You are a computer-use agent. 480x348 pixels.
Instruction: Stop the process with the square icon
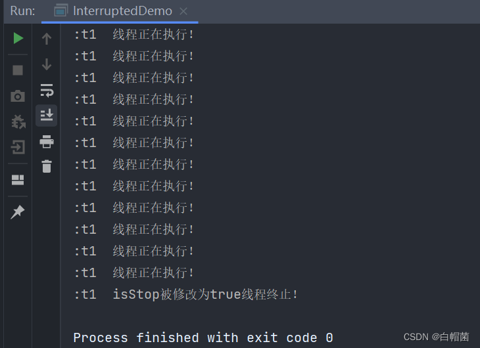pyautogui.click(x=18, y=70)
